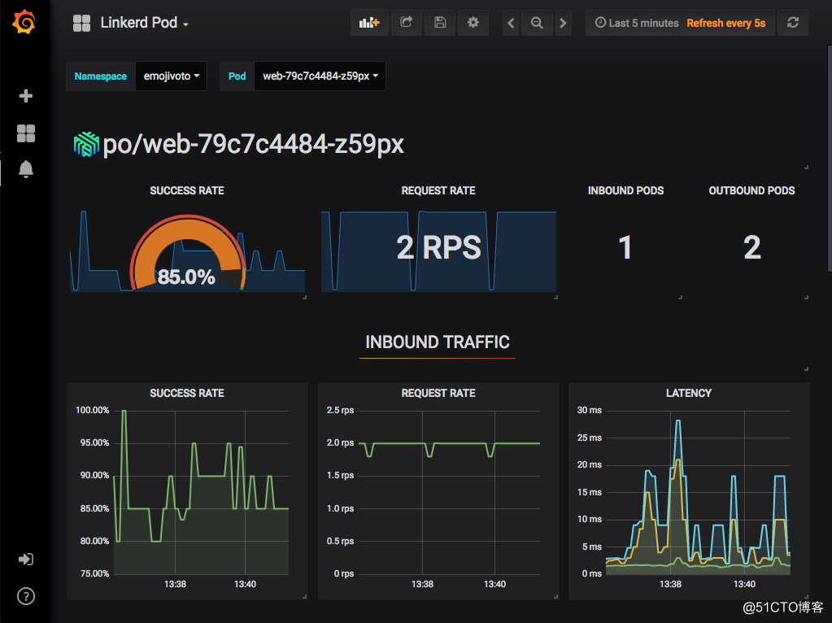
Task: Open the Dashboards grid icon in sidebar
Action: (x=25, y=133)
